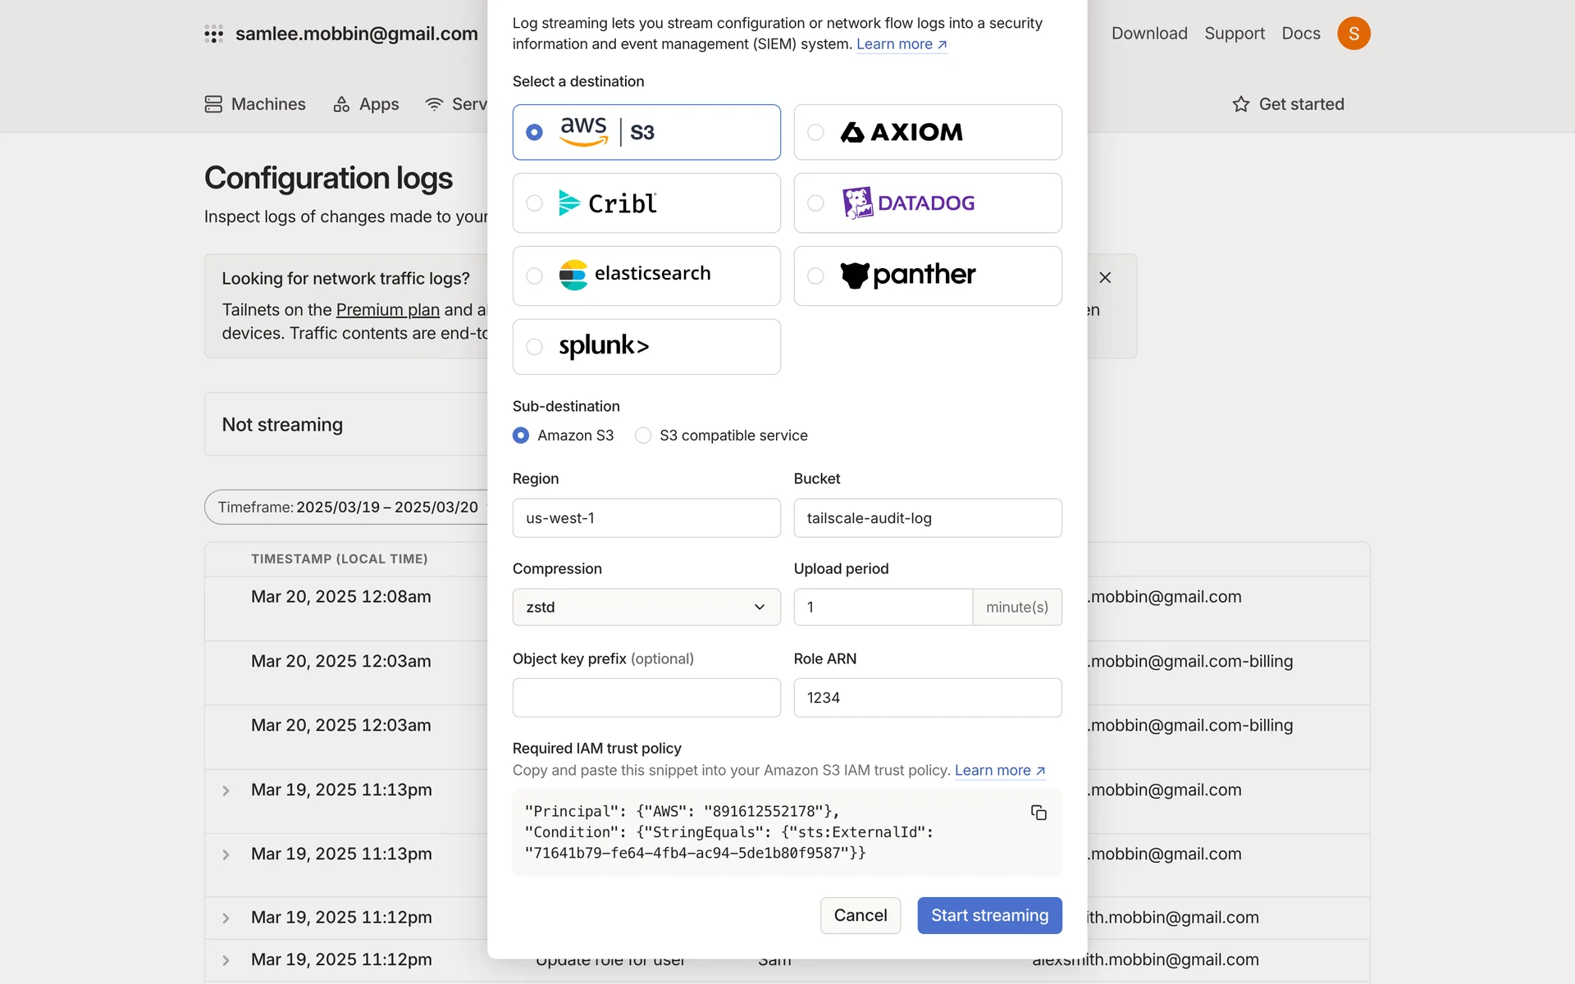Pick the Panther destination option
1575x984 pixels.
click(x=927, y=276)
